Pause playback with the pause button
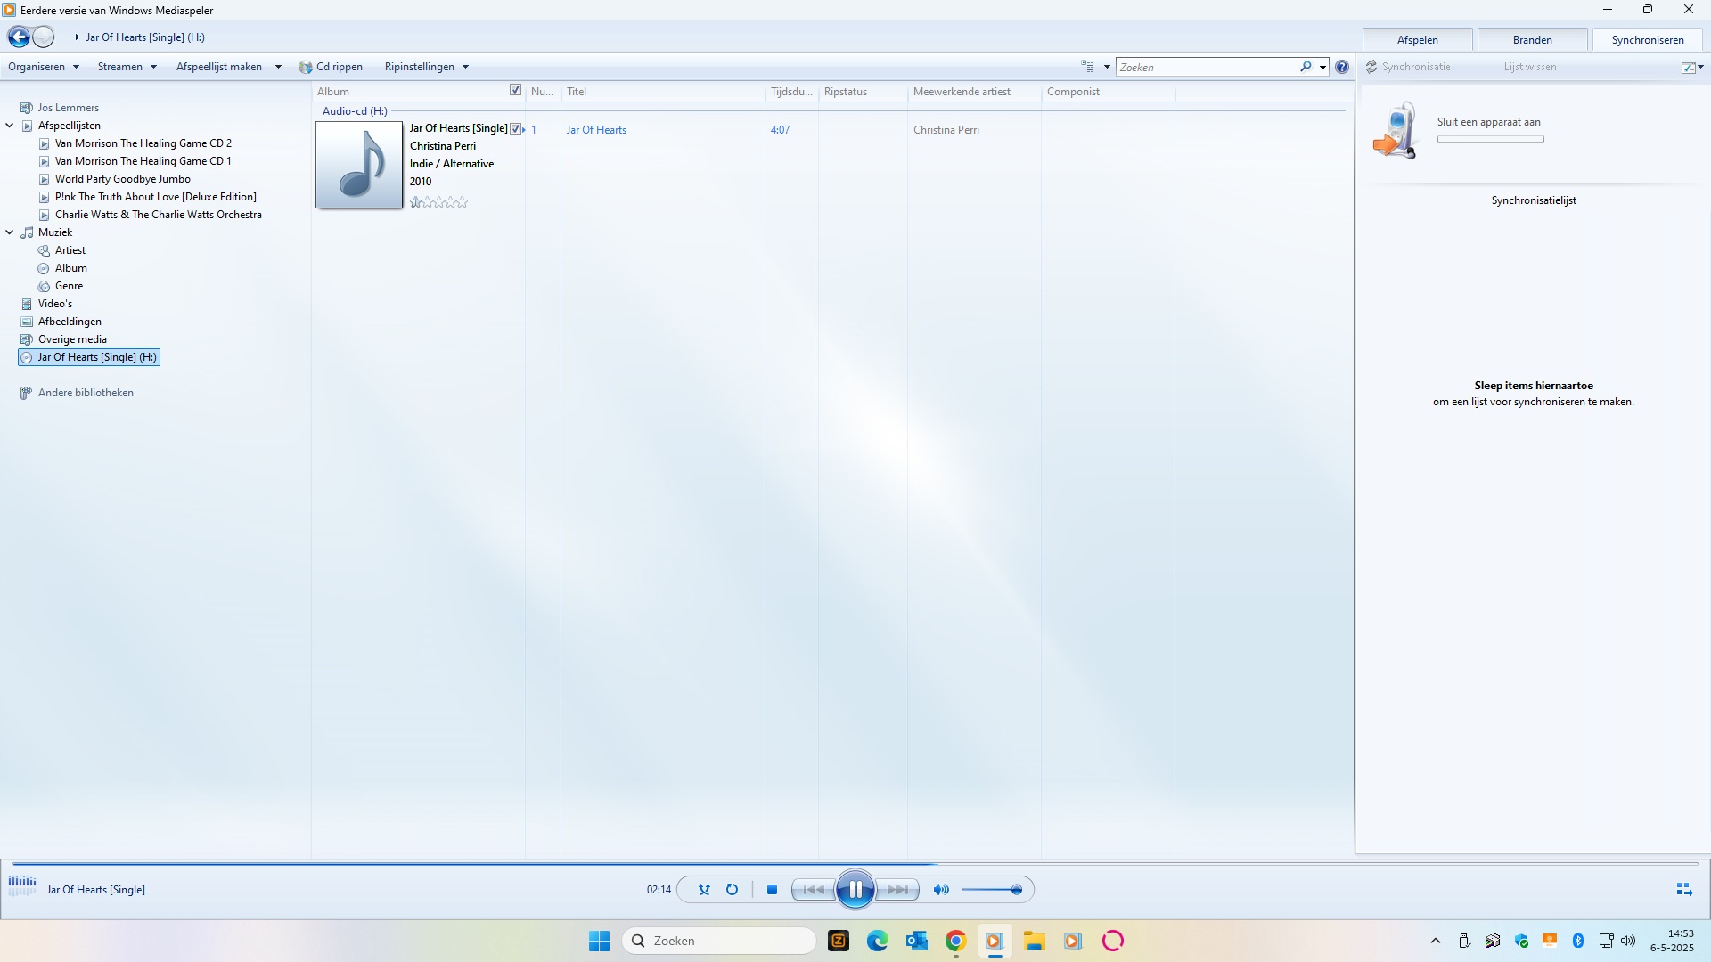 855,889
